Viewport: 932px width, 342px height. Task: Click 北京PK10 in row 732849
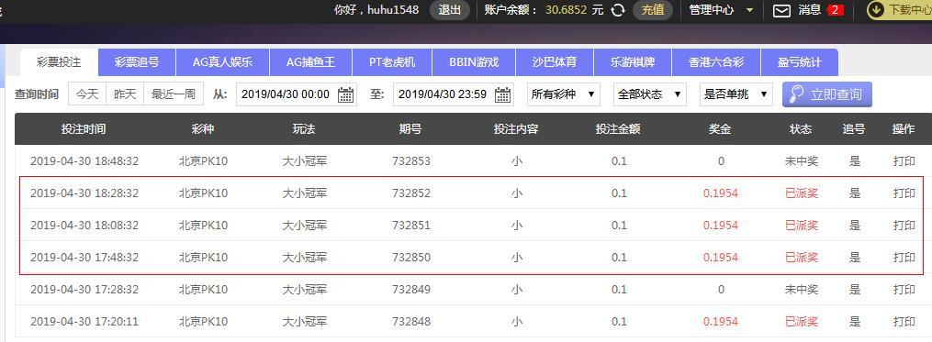(203, 289)
